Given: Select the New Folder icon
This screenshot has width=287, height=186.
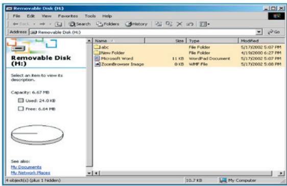Looking at the screenshot, I should click(97, 52).
